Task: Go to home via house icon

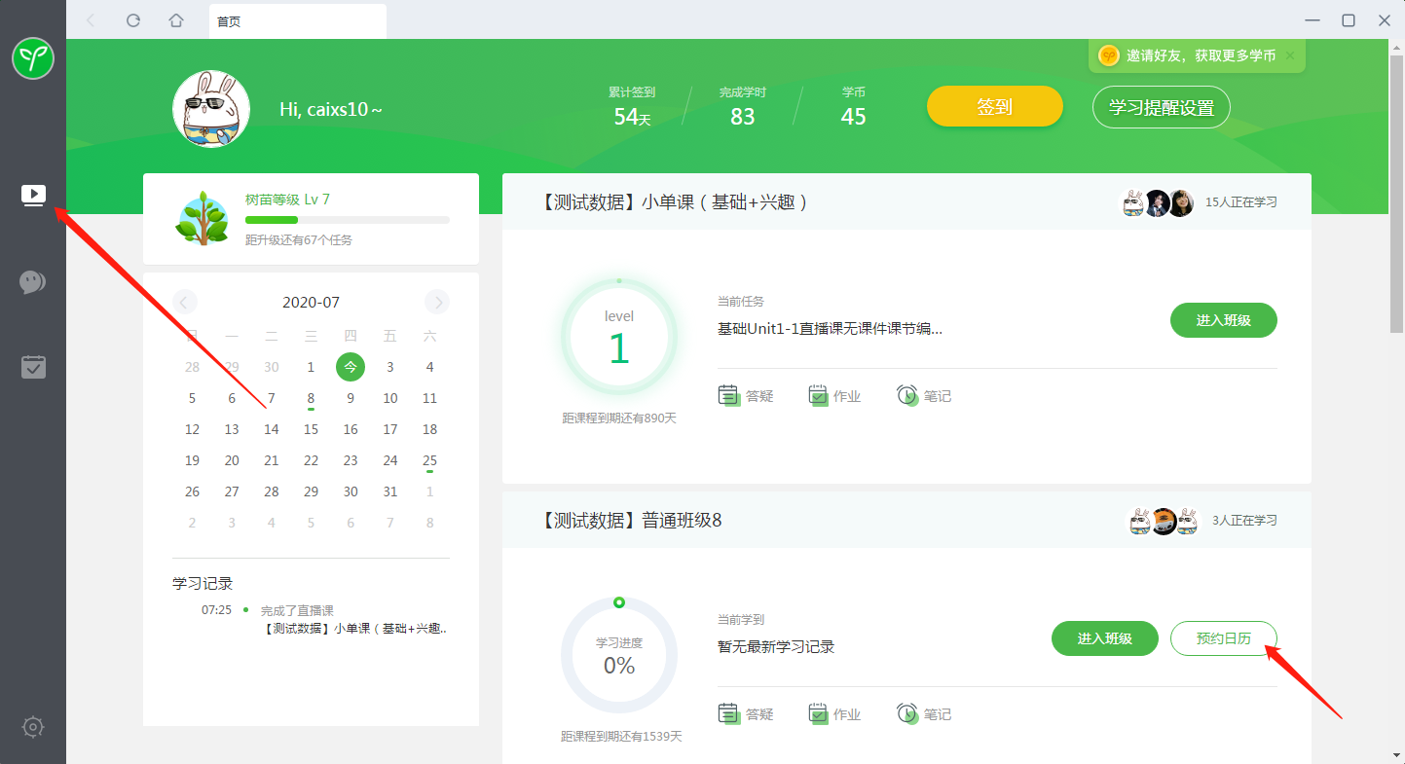Action: coord(176,20)
